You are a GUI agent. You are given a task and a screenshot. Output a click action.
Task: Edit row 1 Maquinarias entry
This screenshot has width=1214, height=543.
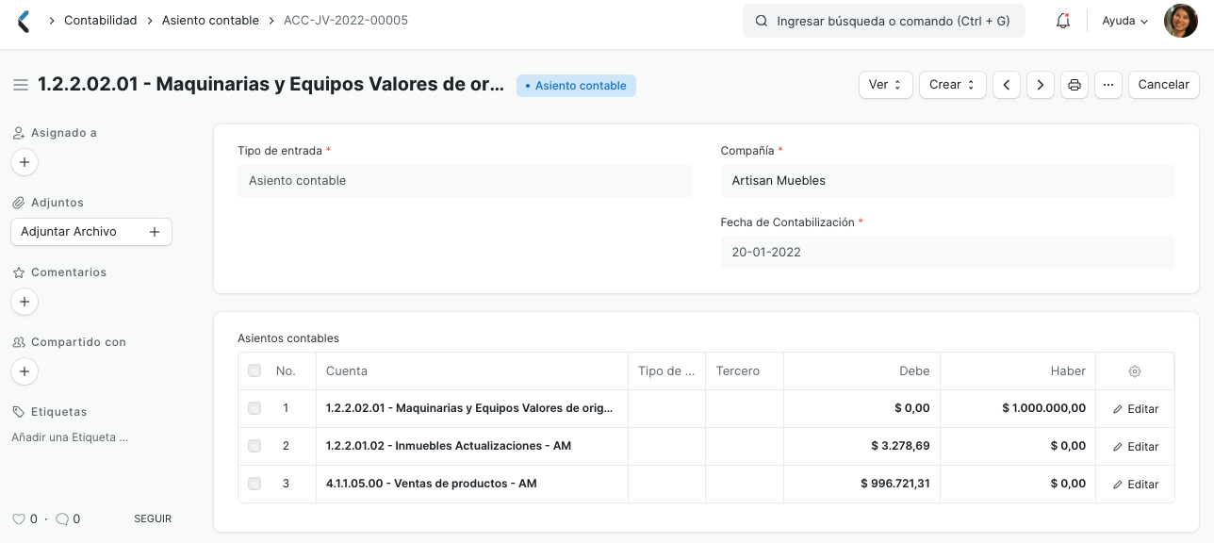click(x=1135, y=409)
